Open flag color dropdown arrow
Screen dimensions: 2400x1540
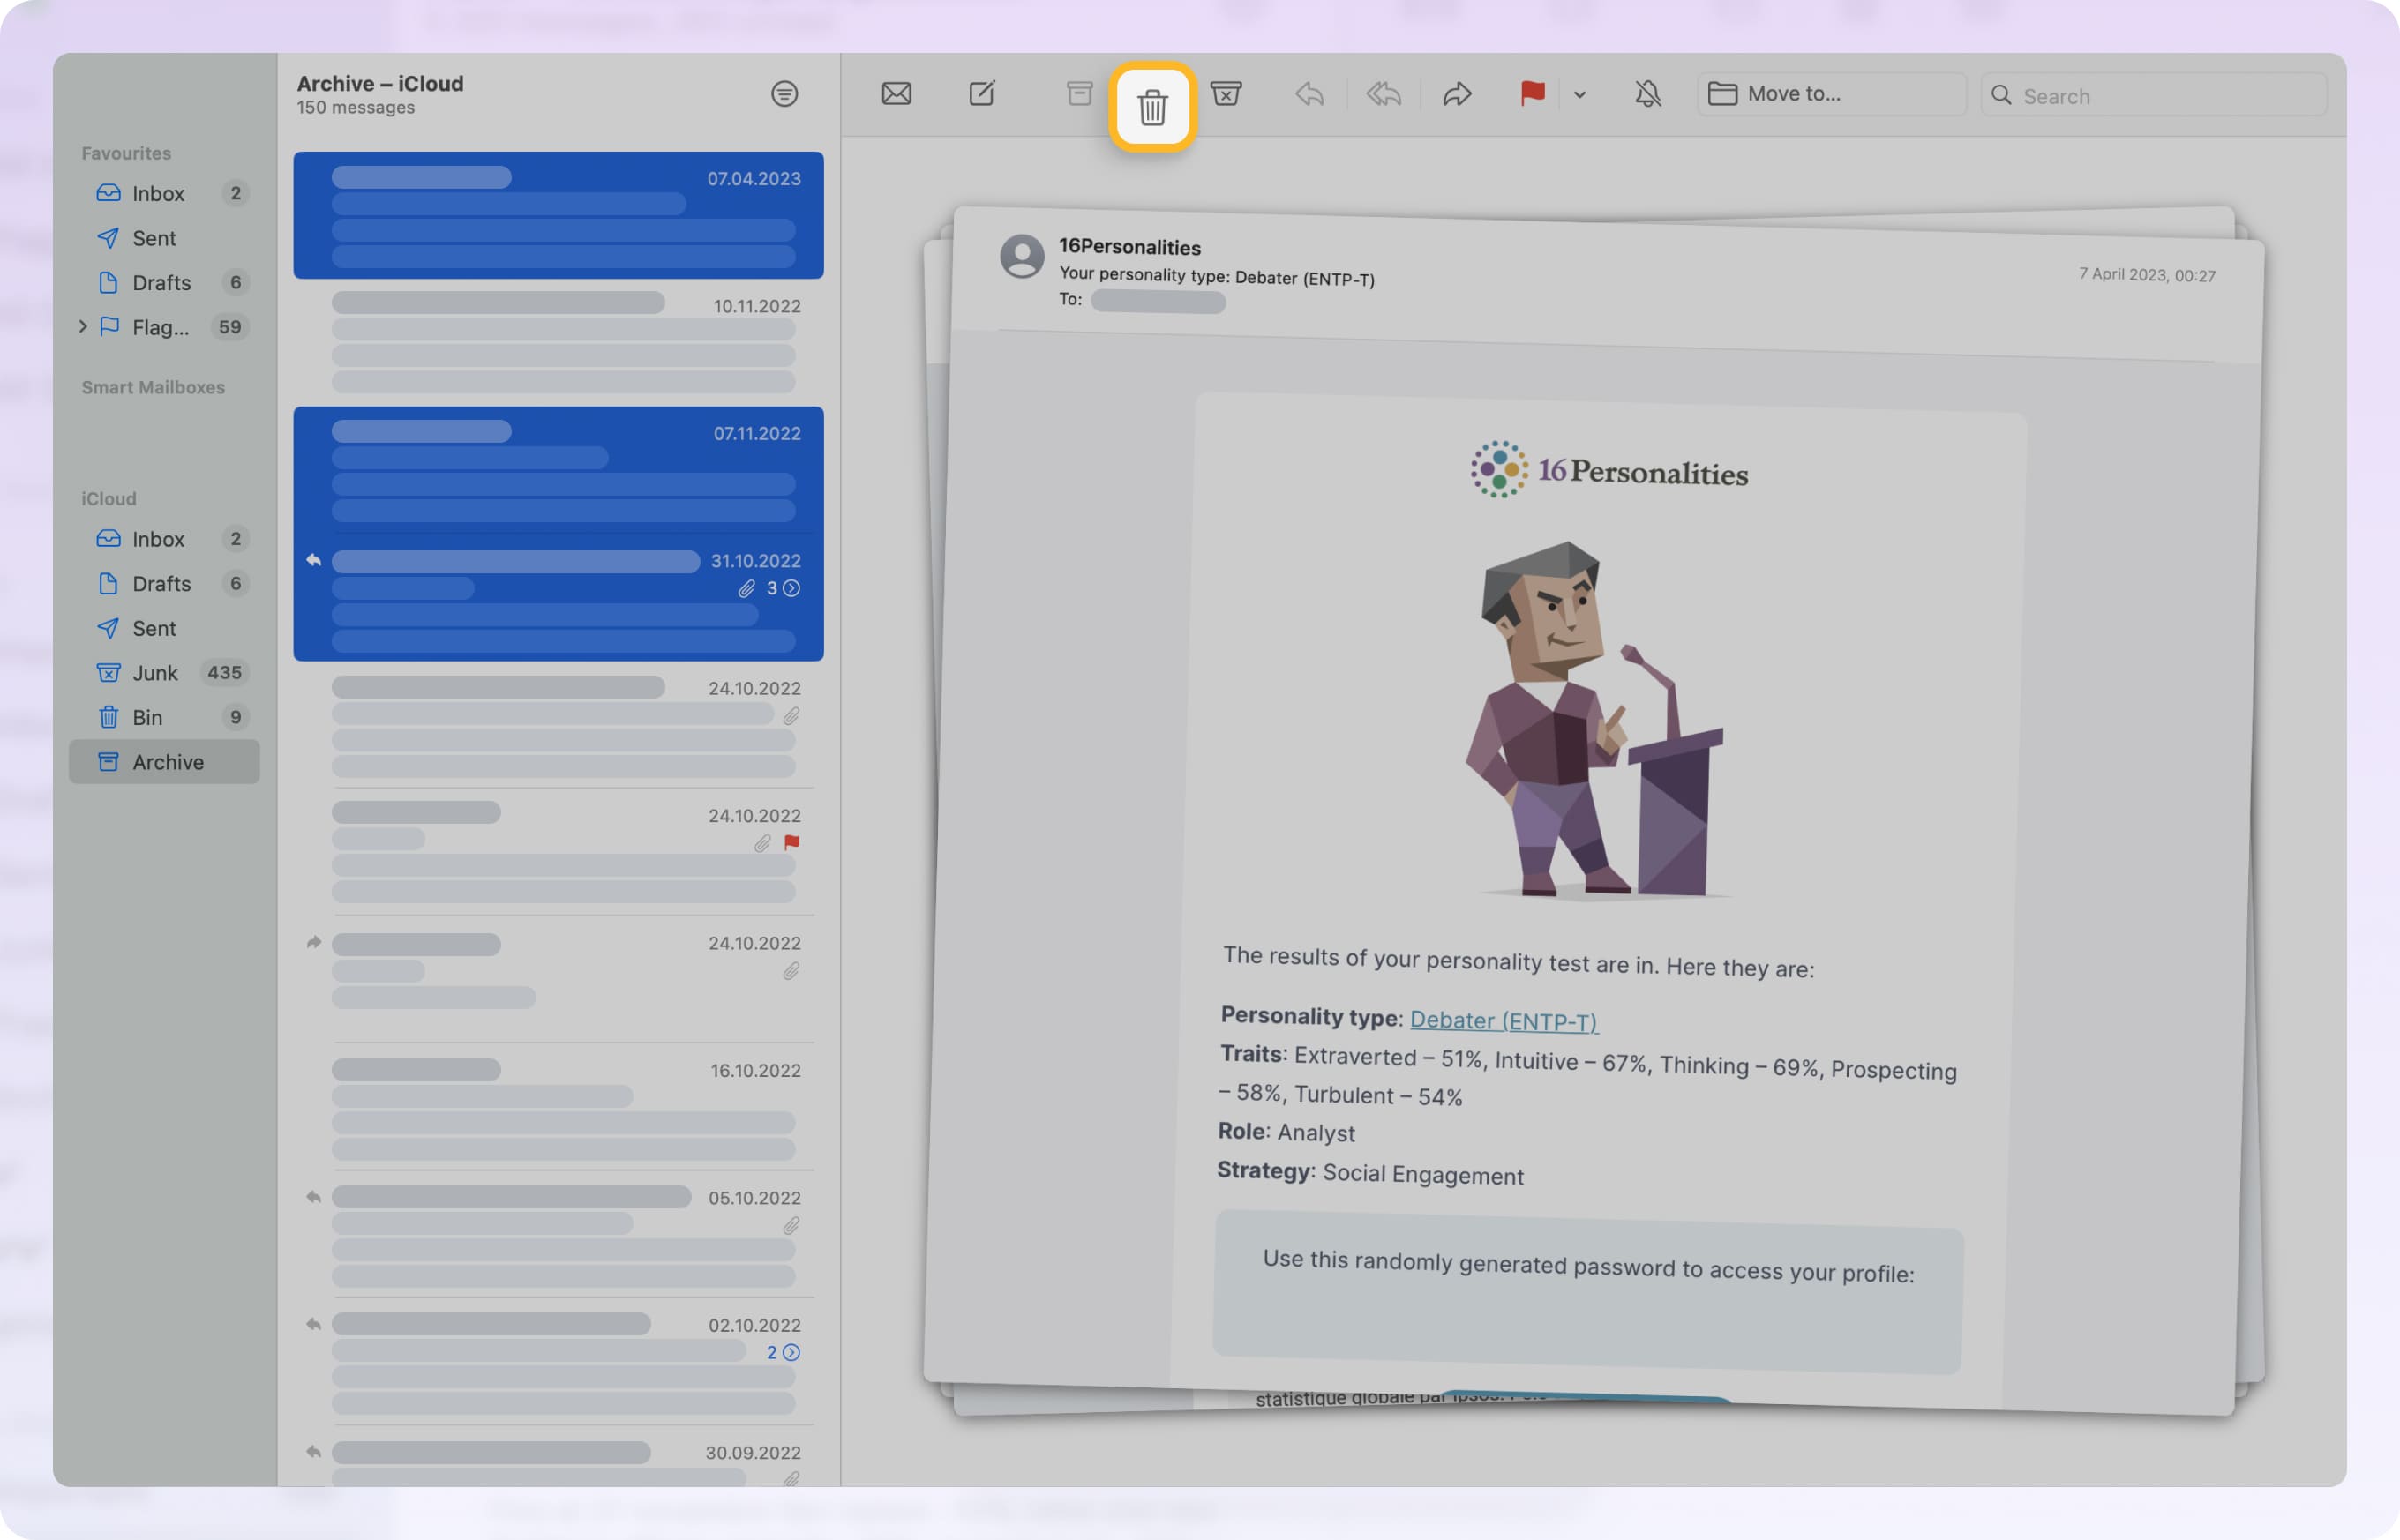point(1579,95)
